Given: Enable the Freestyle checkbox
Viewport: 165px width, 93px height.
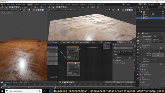Looking at the screenshot, I should point(143,85).
